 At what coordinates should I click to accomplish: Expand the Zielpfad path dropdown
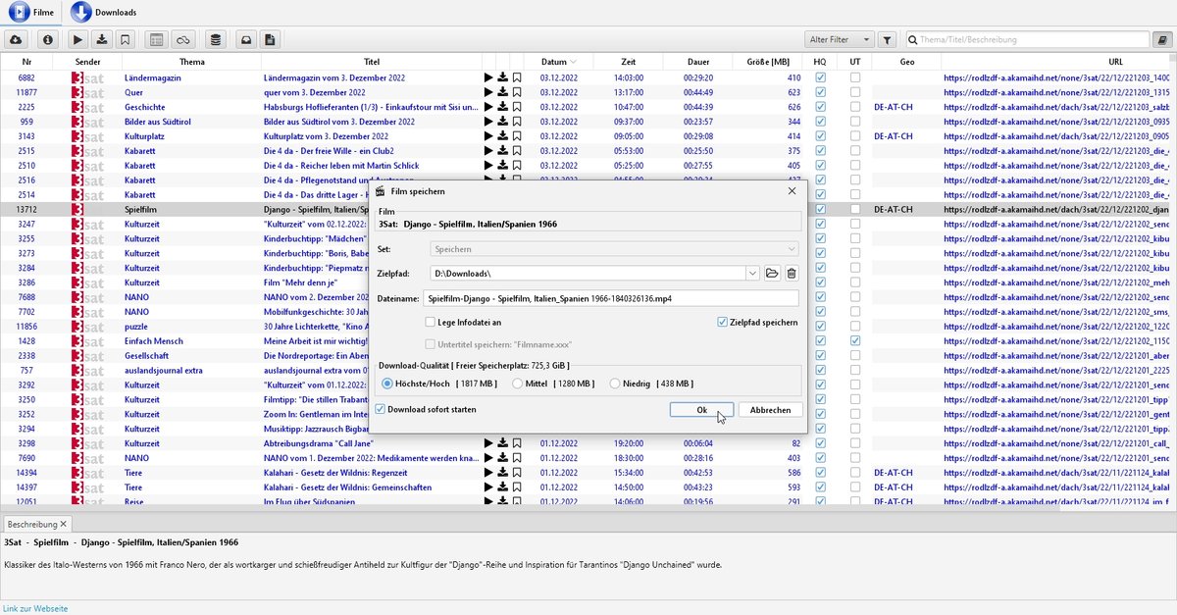752,274
